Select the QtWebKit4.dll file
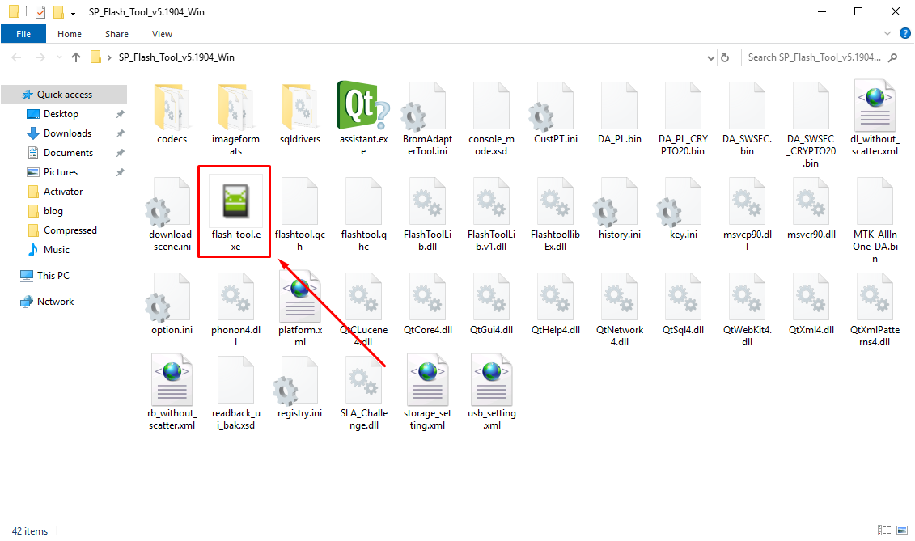 coord(747,311)
